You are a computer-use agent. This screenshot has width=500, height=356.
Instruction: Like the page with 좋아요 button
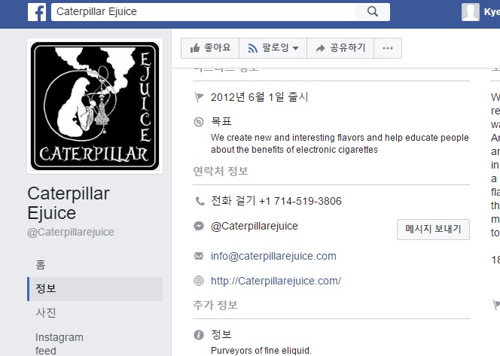point(210,48)
